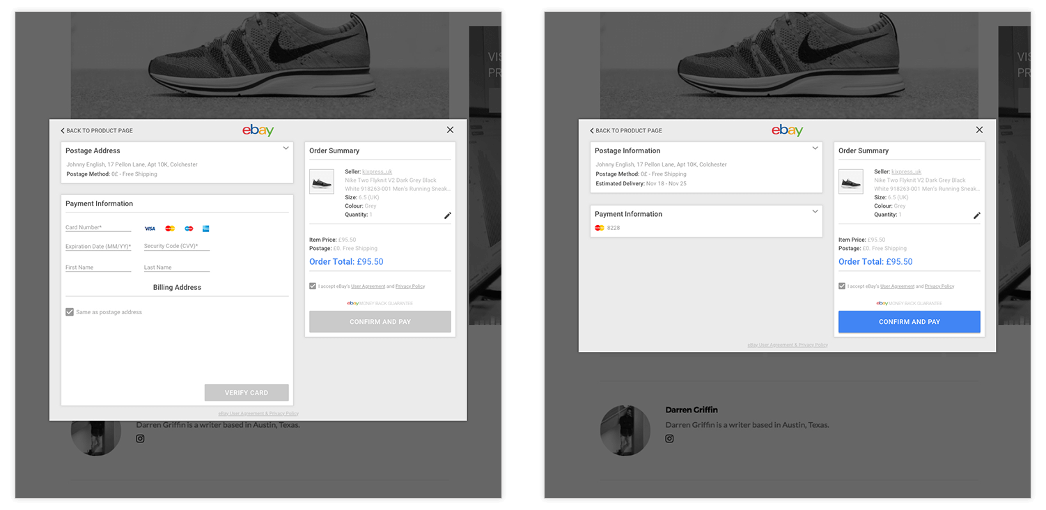Click the edit pencil in left Order Summary

tap(447, 215)
